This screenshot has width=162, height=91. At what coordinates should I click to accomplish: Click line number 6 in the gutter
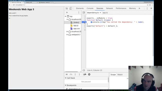click(x=85, y=26)
